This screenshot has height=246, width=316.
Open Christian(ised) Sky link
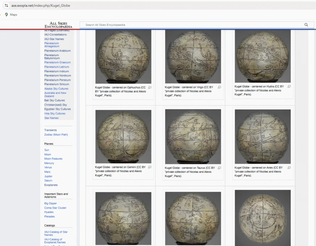tap(56, 105)
